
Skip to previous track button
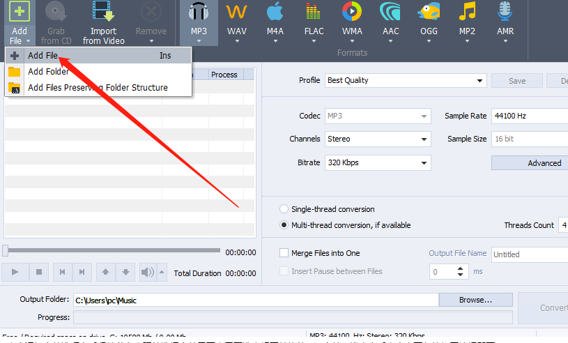point(62,272)
